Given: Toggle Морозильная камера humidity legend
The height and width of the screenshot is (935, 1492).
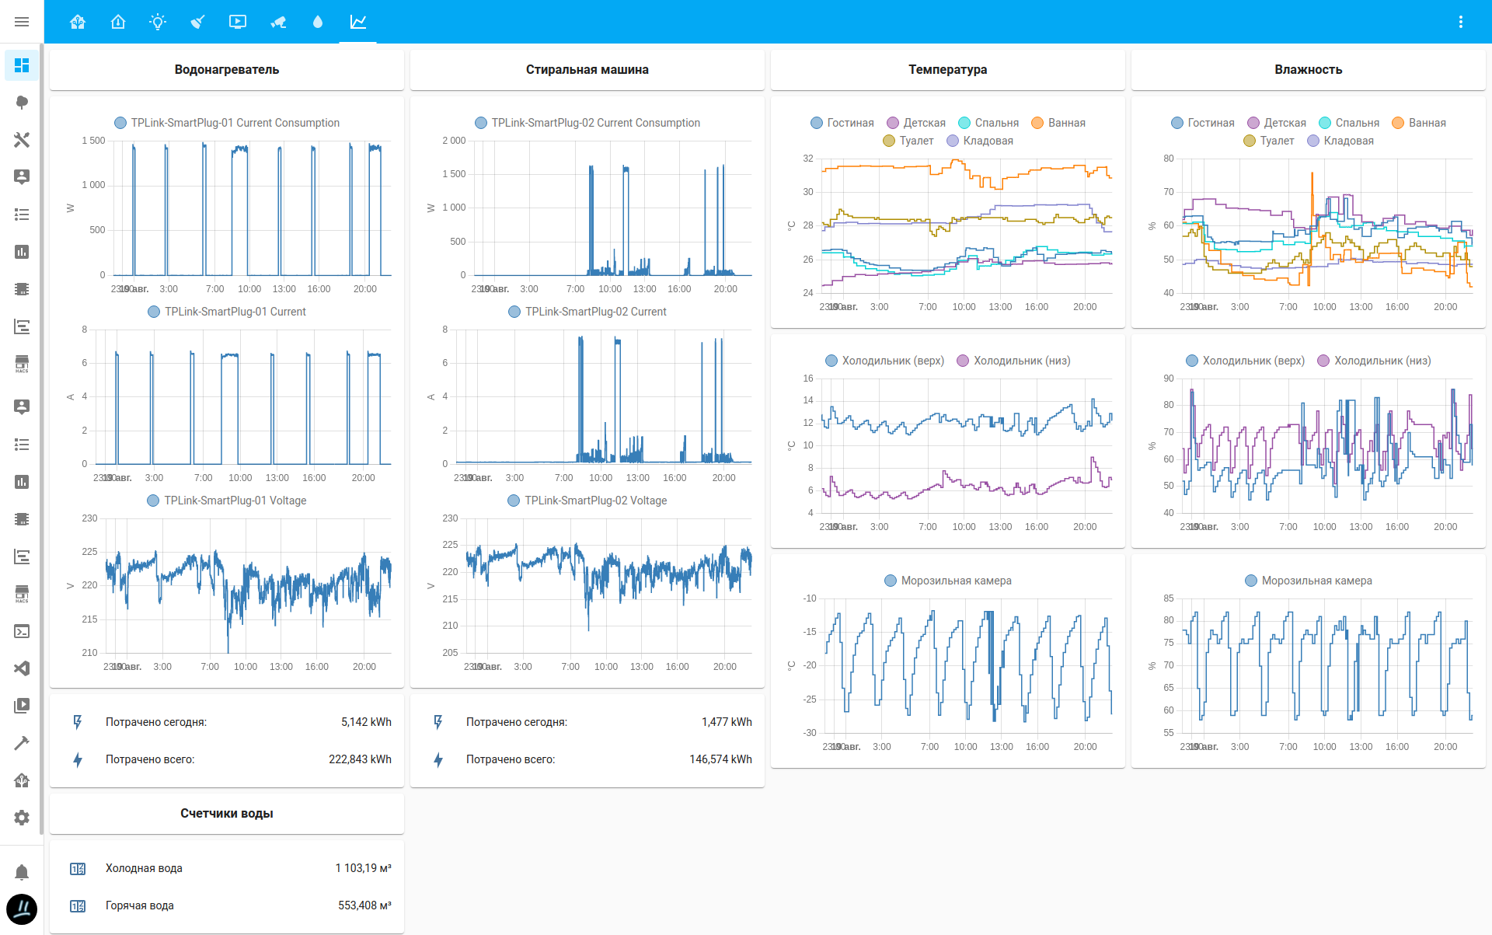Looking at the screenshot, I should coord(1309,581).
